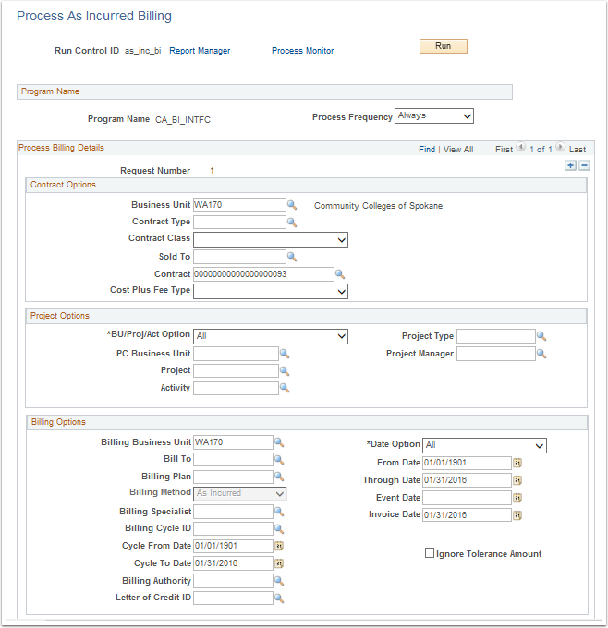The width and height of the screenshot is (608, 628).
Task: Click Billing Specialist input field
Action: 233,512
